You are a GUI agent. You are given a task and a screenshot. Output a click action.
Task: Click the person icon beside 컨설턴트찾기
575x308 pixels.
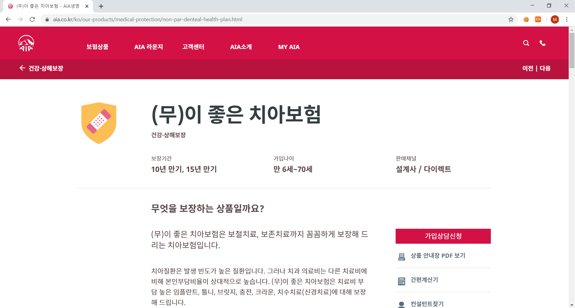(x=402, y=305)
